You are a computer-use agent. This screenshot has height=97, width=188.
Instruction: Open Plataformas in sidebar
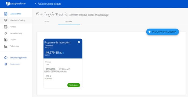click(x=14, y=46)
